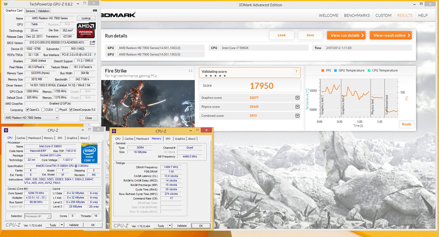Click the Validating score help question icon
This screenshot has width=439, height=237.
tap(296, 71)
